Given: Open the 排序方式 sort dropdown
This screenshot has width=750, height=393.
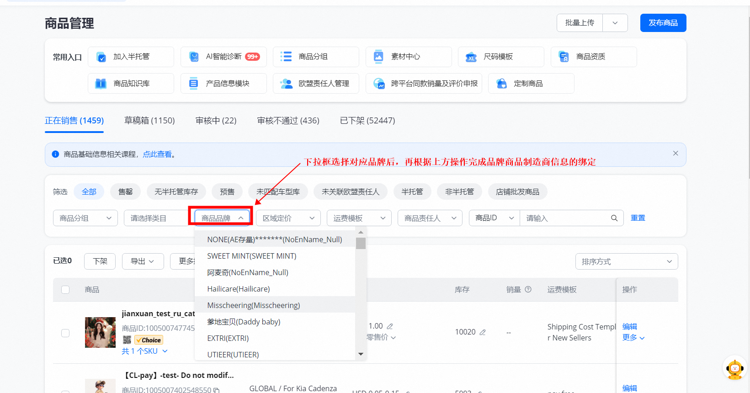Looking at the screenshot, I should (626, 261).
